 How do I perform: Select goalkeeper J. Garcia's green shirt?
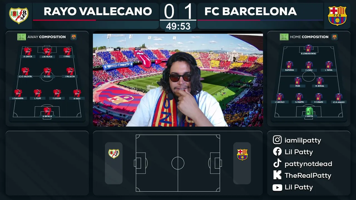[309, 111]
